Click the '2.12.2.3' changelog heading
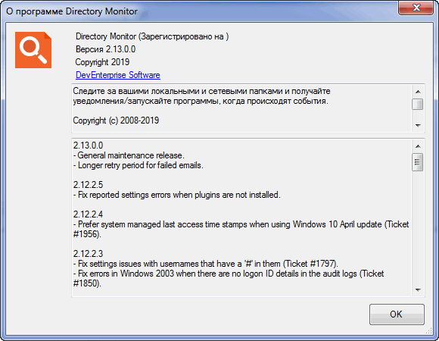The height and width of the screenshot is (341, 439). (89, 254)
